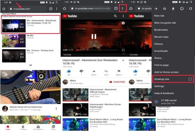The width and height of the screenshot is (195, 131).
Task: Expand more YouTube Mixes chevron
Action: point(31,65)
